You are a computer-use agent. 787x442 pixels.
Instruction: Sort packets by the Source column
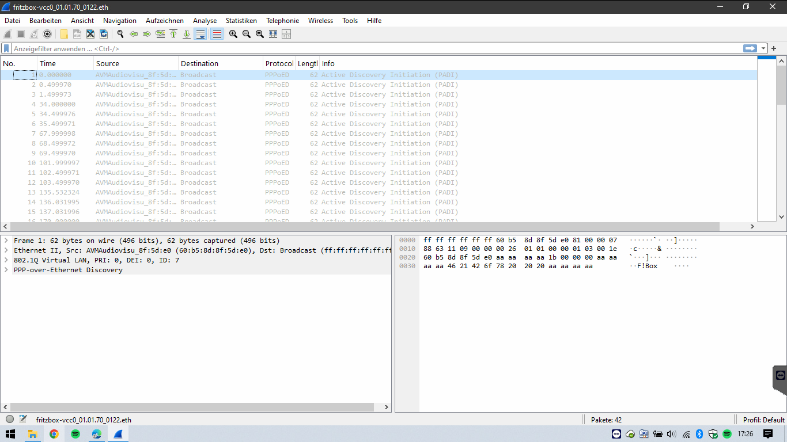[136, 63]
